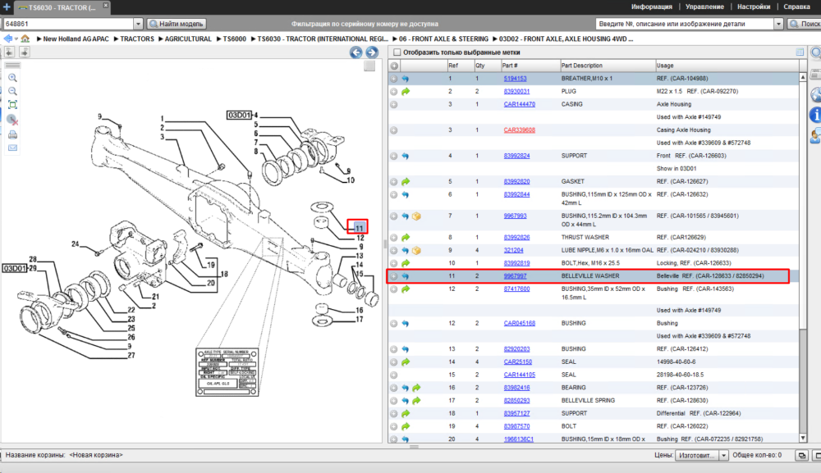This screenshot has width=821, height=473.
Task: Navigate to TS6000 in the breadcrumb
Action: click(x=234, y=39)
